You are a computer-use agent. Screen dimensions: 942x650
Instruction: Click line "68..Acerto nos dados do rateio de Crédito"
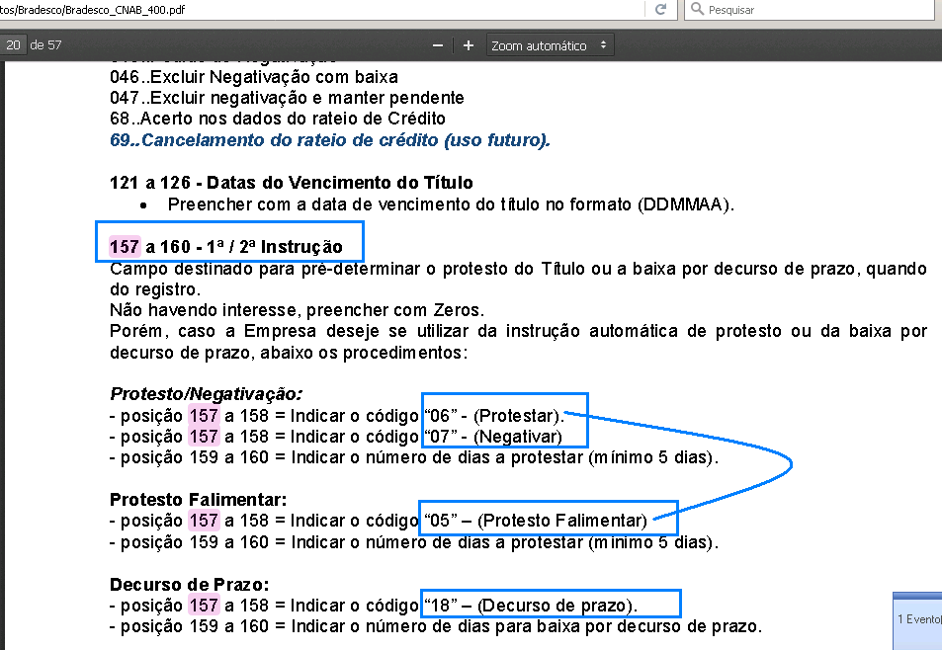tap(278, 119)
